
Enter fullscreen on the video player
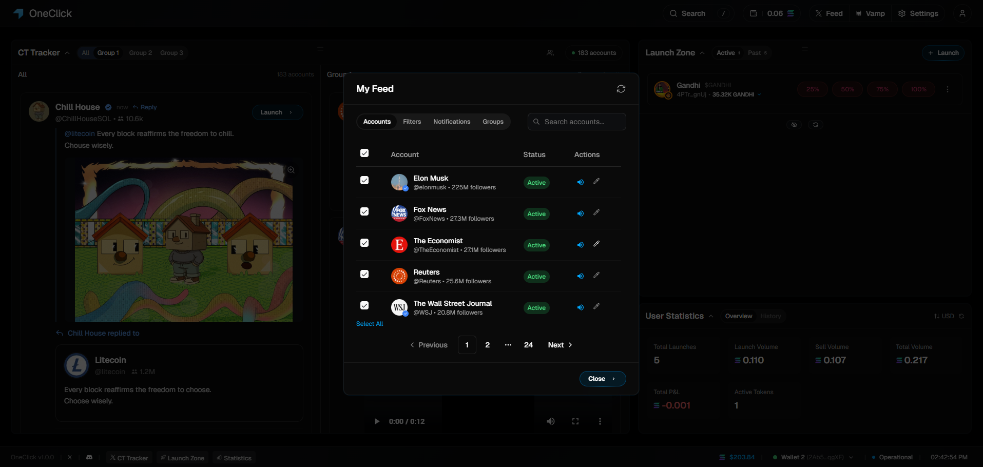coord(575,421)
